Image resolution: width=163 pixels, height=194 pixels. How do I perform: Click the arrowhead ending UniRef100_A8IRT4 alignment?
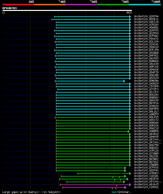pos(128,179)
